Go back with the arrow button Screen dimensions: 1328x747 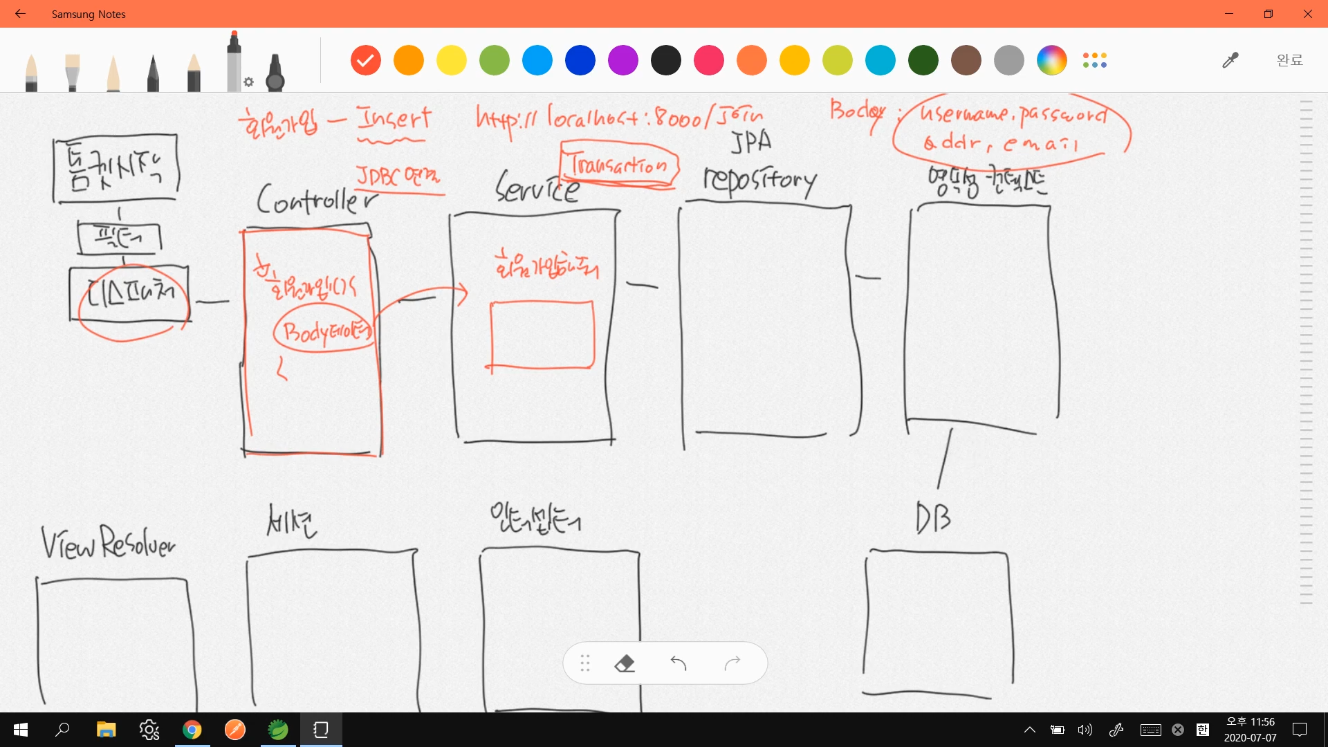click(20, 14)
